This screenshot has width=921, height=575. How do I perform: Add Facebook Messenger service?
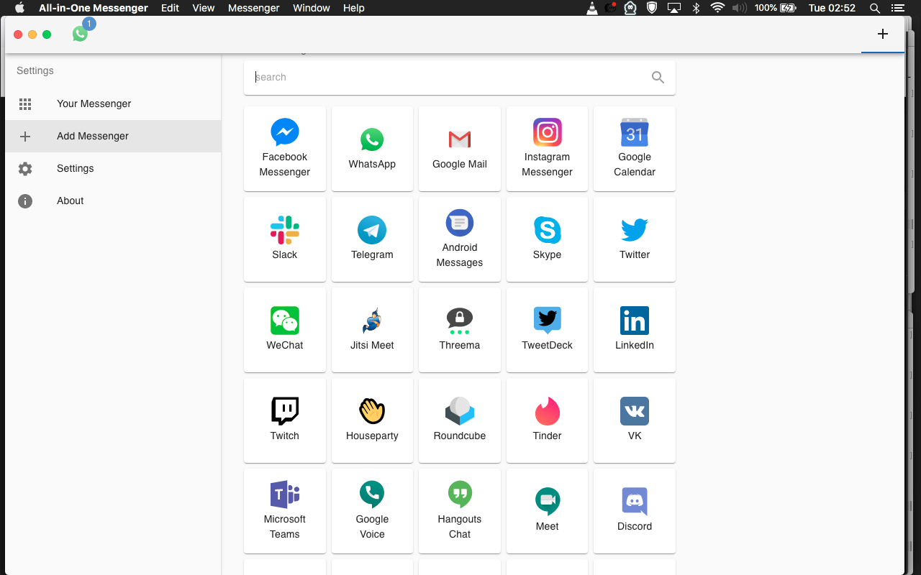click(285, 149)
